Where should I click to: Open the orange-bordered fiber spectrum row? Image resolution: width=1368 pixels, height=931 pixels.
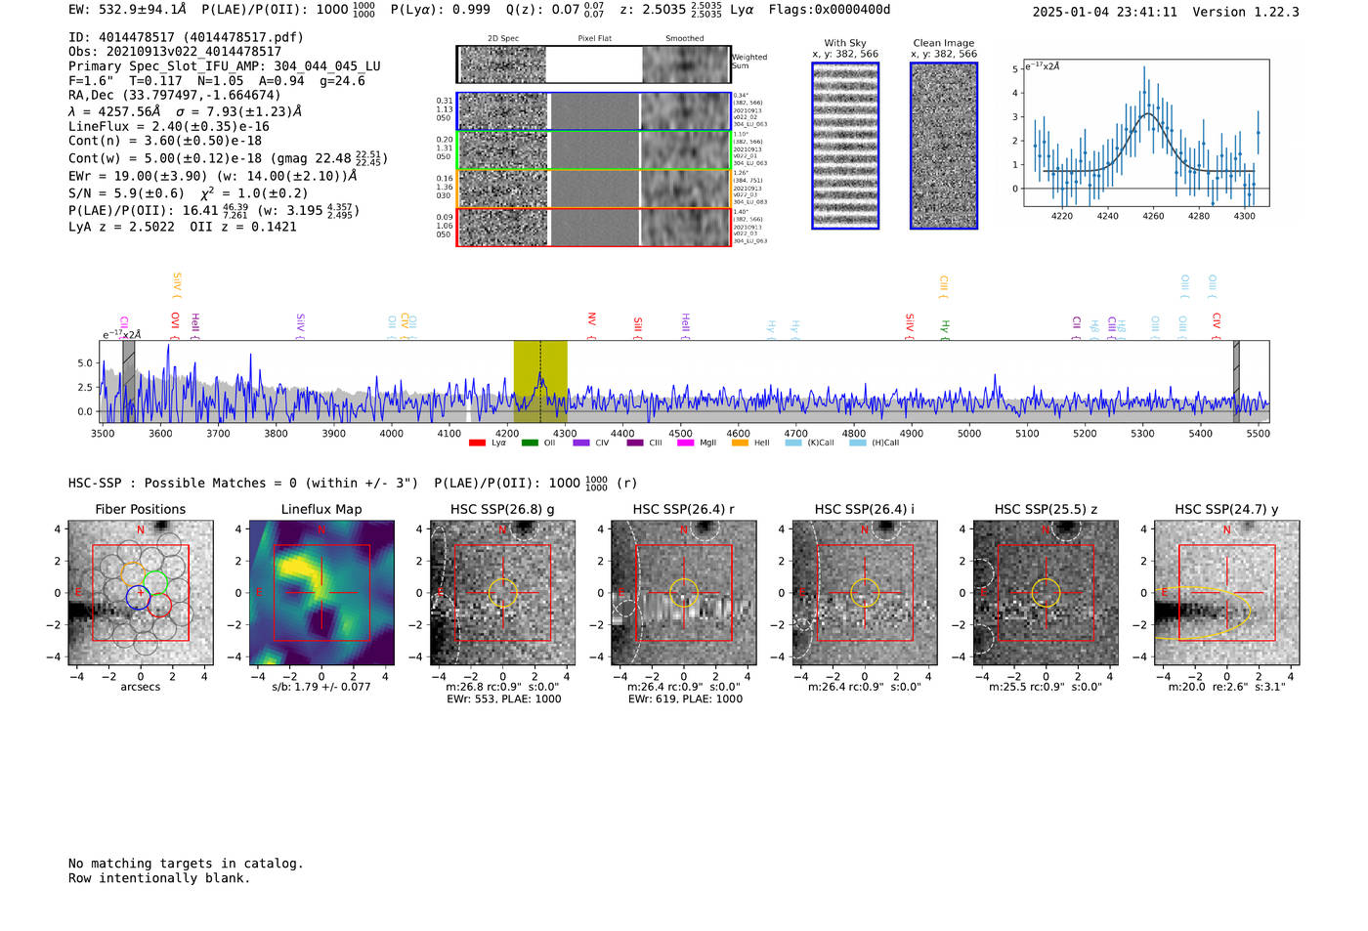[x=593, y=189]
